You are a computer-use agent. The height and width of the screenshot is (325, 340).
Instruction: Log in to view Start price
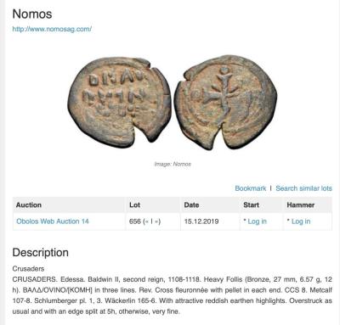(x=257, y=221)
